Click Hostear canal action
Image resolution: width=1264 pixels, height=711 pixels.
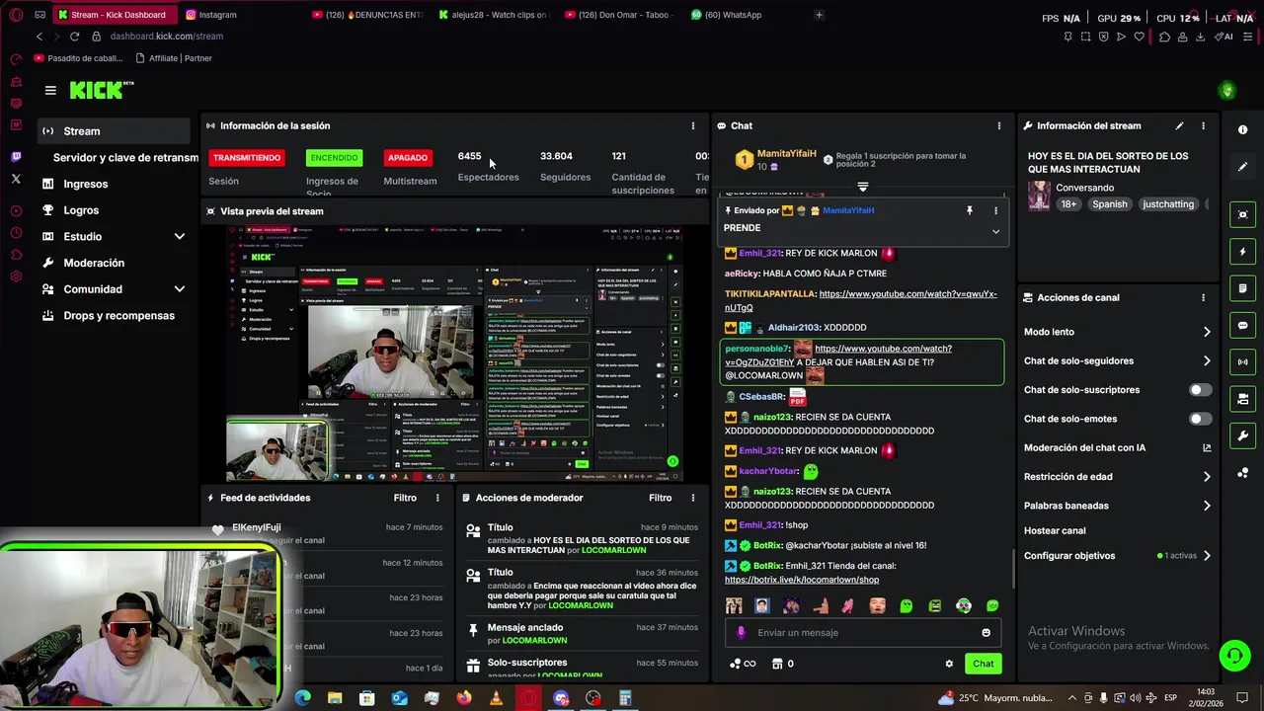click(x=1055, y=530)
